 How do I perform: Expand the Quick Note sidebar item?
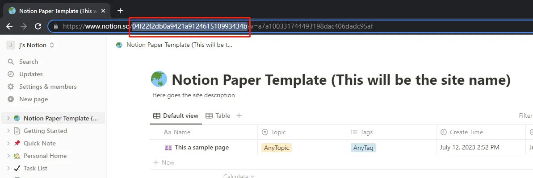(8, 143)
